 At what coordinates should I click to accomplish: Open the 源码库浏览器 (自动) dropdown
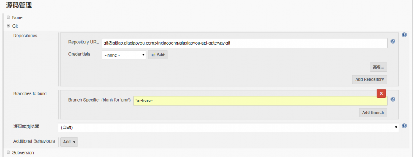click(x=228, y=127)
